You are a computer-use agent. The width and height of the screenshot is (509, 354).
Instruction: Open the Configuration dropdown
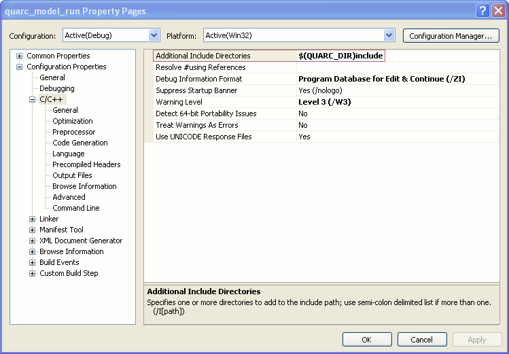point(154,35)
